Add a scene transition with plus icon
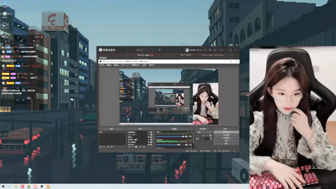The width and height of the screenshot is (336, 189). tap(203, 135)
